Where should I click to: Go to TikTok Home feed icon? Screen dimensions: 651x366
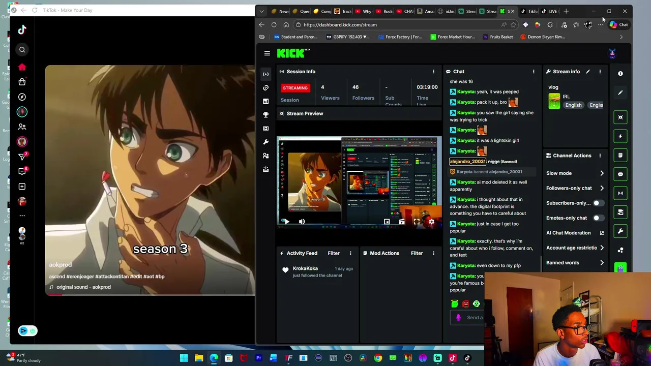[22, 67]
